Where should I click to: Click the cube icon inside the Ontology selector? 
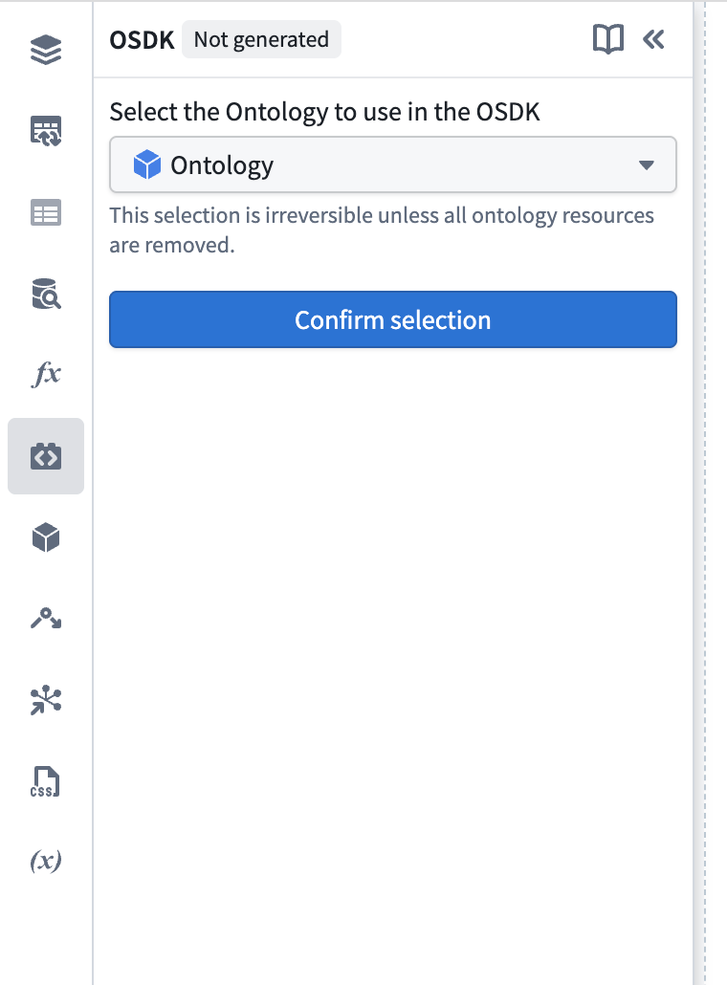[147, 164]
